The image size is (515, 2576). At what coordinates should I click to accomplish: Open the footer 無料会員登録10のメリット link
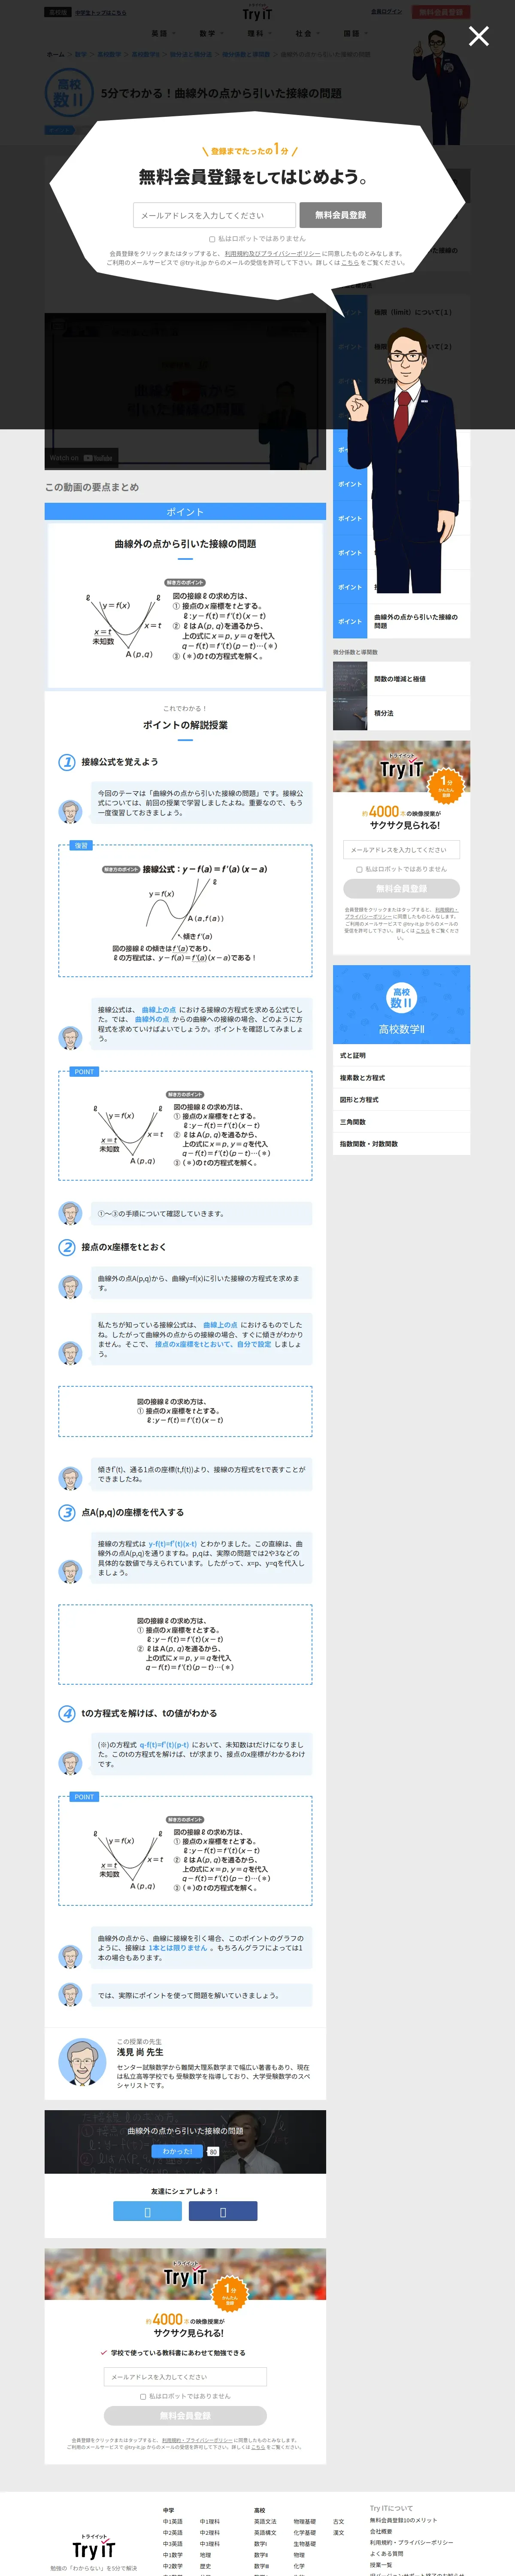coord(403,2520)
